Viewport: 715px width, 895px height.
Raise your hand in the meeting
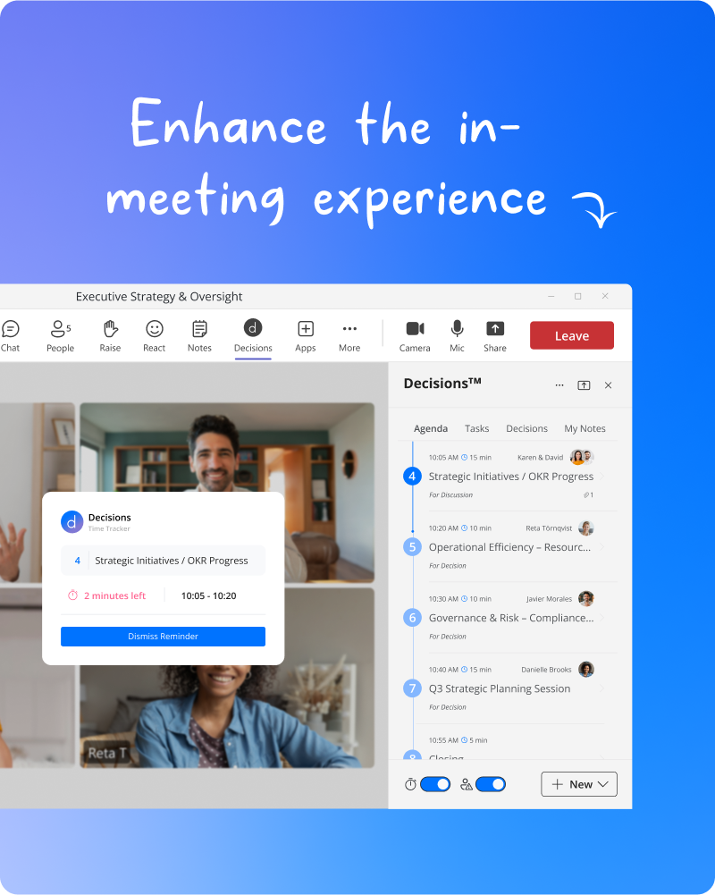(x=110, y=335)
